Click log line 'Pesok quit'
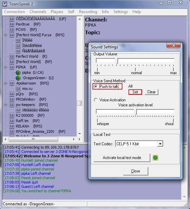 tap(21, 182)
